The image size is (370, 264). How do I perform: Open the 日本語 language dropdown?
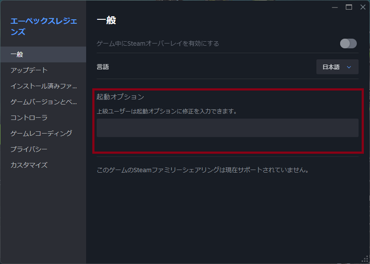click(x=337, y=67)
